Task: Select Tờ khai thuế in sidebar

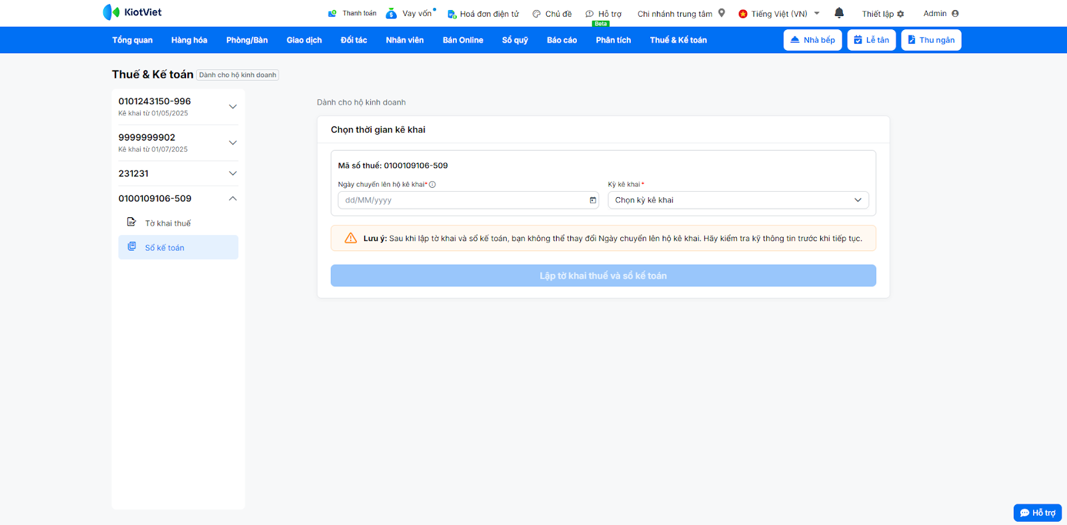Action: pos(178,223)
